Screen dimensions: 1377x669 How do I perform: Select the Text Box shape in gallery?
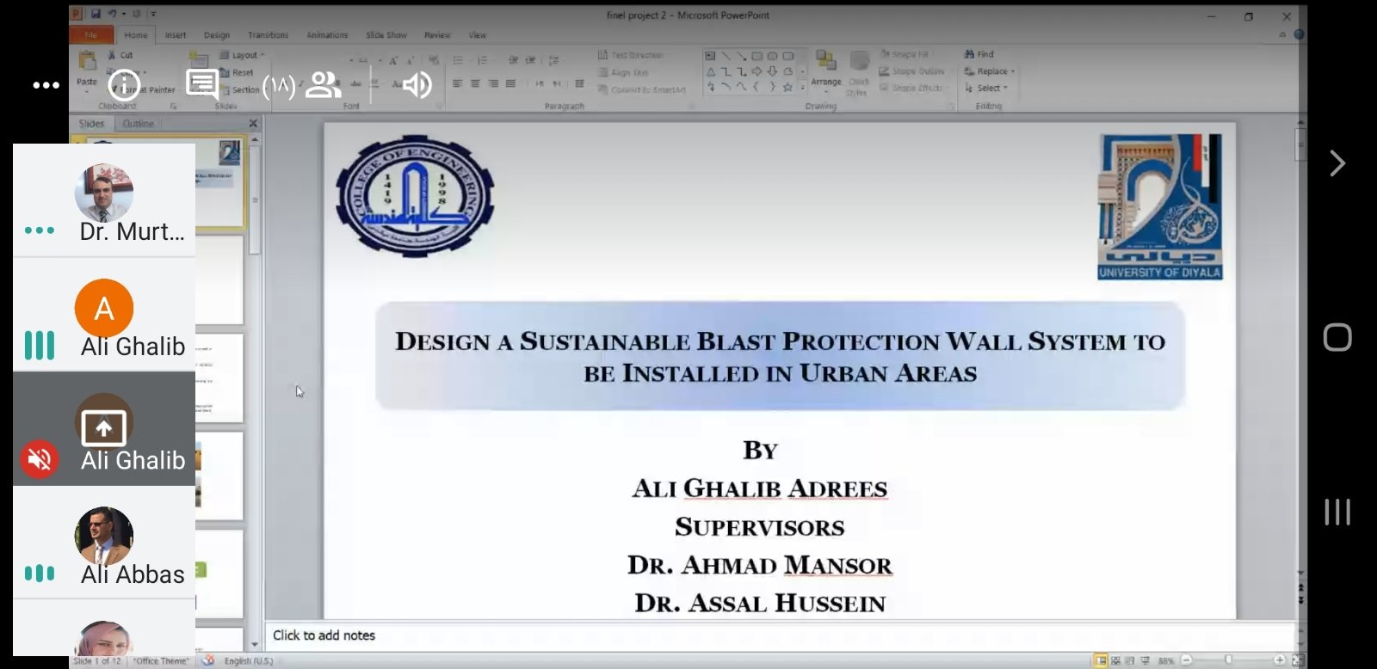point(711,56)
